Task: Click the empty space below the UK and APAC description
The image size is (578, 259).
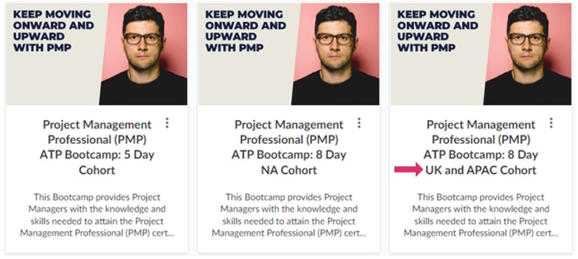Action: click(481, 245)
